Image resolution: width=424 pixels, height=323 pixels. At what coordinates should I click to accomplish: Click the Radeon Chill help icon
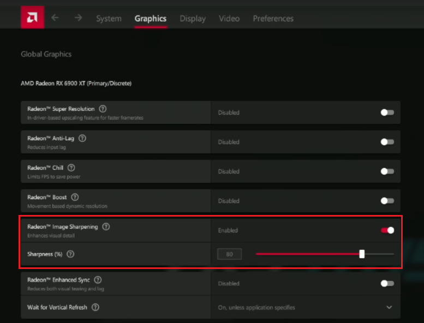coord(71,168)
